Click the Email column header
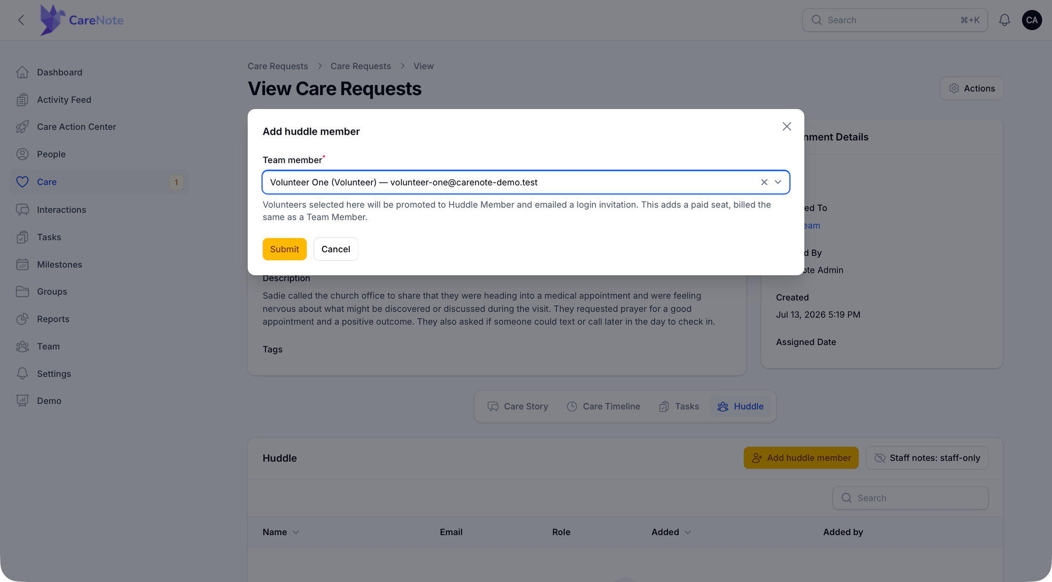This screenshot has height=582, width=1052. [x=451, y=532]
